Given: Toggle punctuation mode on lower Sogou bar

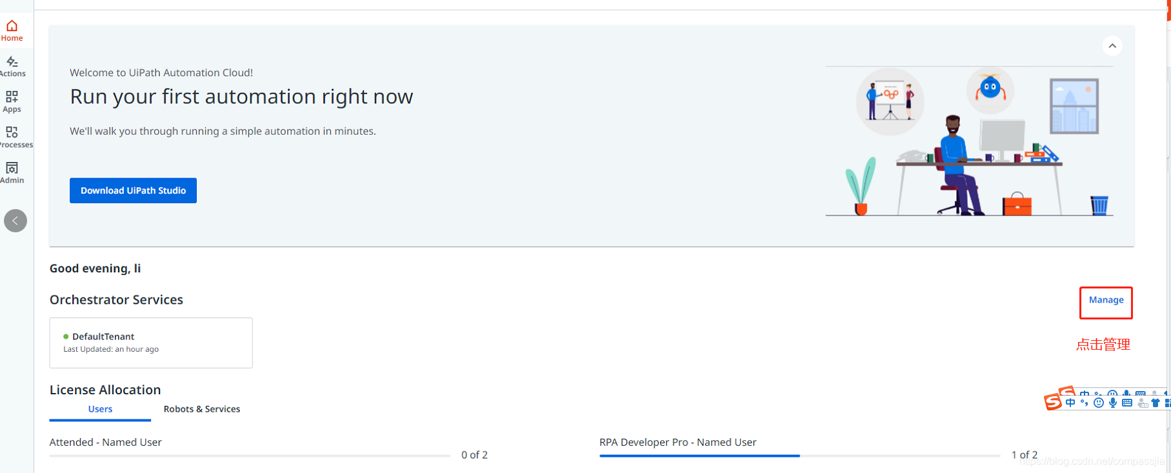Looking at the screenshot, I should (1084, 403).
